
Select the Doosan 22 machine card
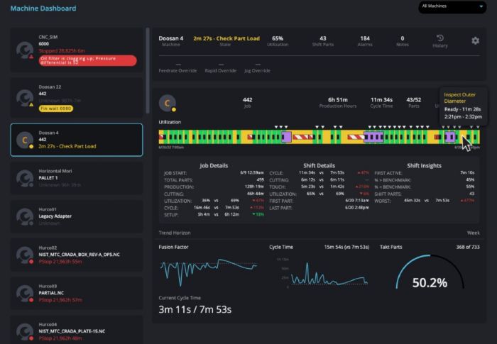[x=77, y=98]
